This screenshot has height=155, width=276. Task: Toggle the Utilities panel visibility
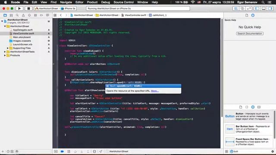(270, 9)
